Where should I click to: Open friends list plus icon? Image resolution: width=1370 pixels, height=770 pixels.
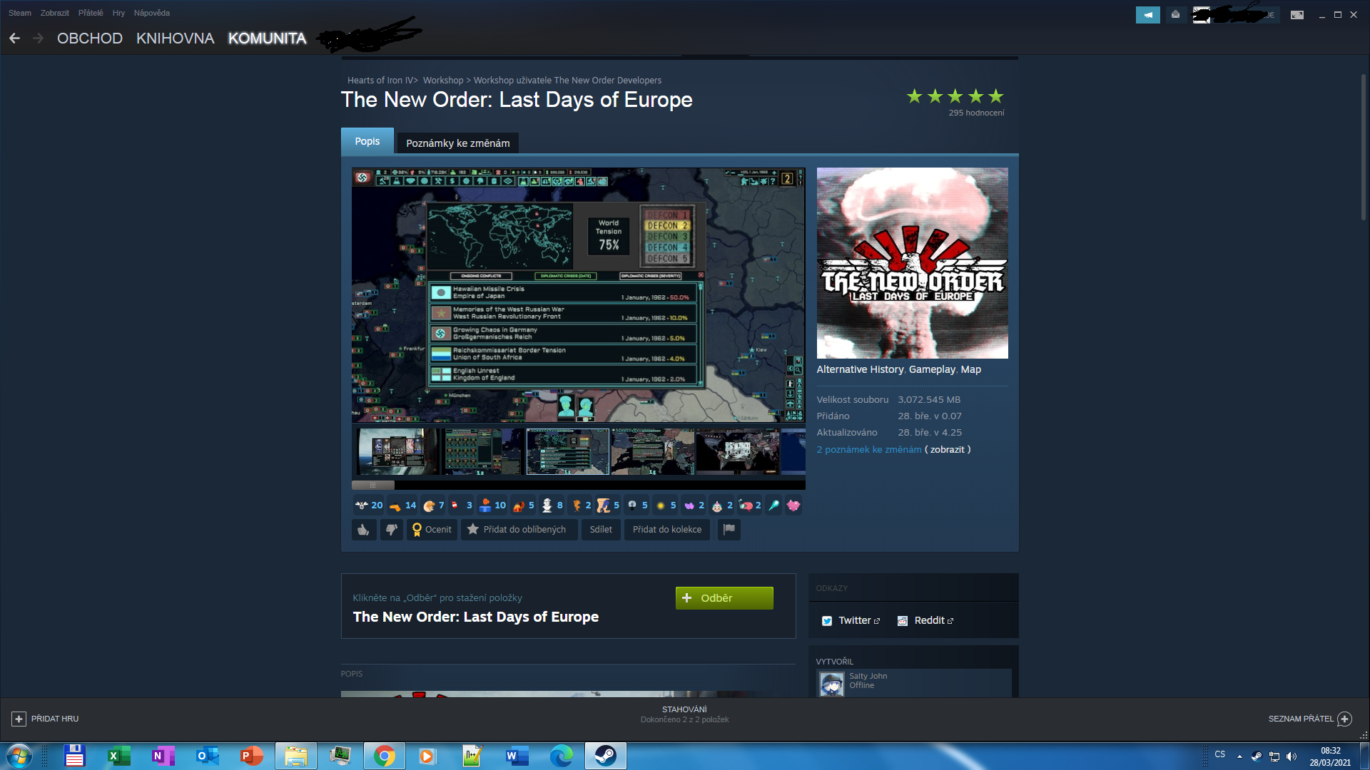coord(1344,719)
